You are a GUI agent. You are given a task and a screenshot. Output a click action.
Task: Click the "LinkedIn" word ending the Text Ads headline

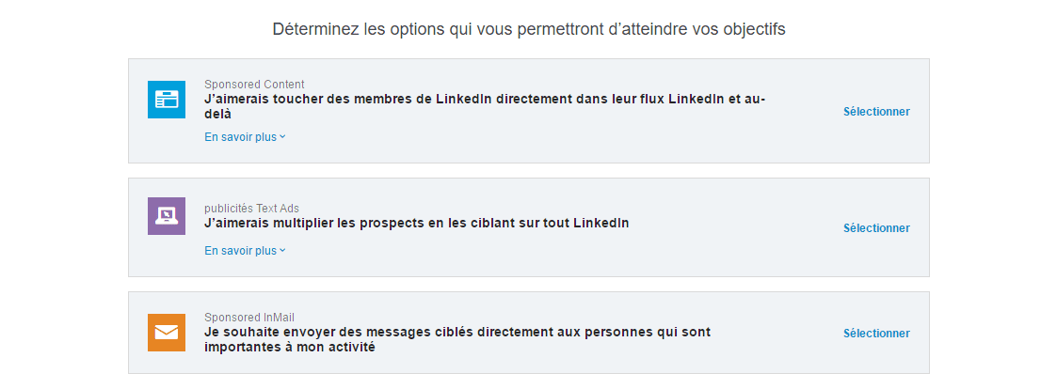(601, 223)
